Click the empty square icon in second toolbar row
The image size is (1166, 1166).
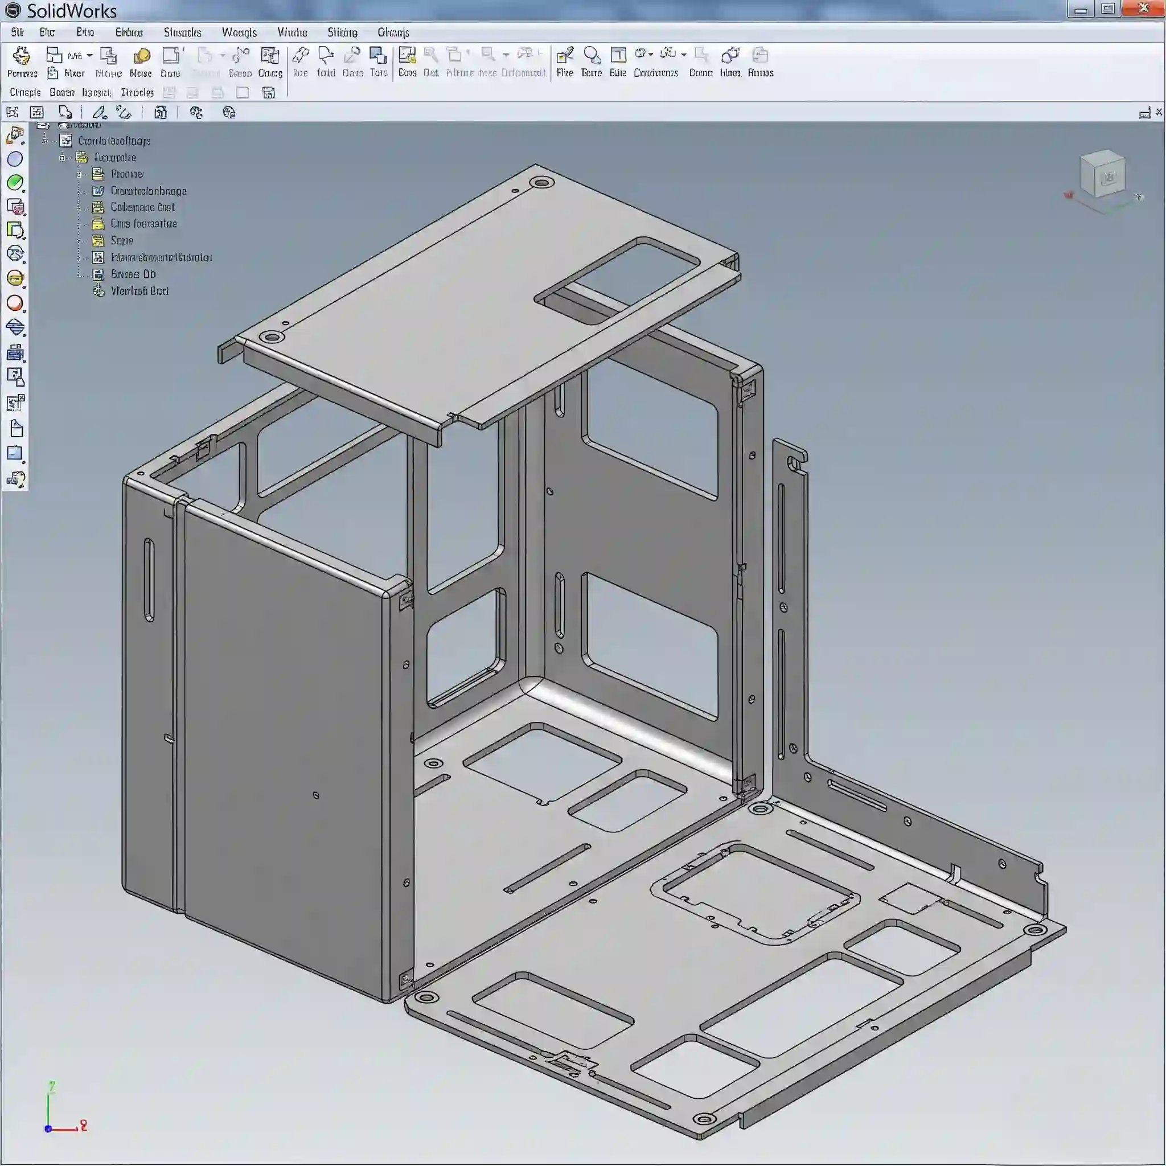click(243, 92)
